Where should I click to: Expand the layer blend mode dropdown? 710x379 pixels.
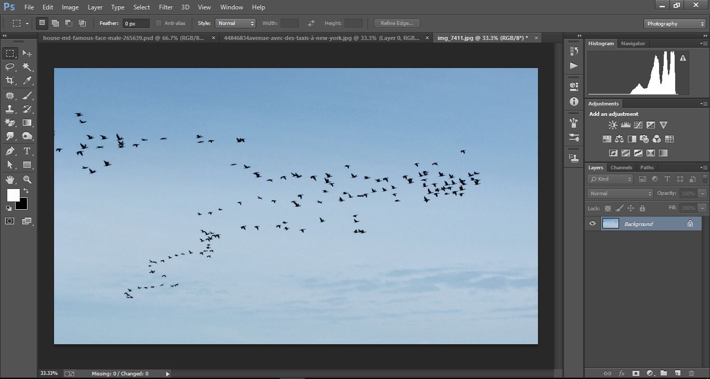tap(620, 193)
